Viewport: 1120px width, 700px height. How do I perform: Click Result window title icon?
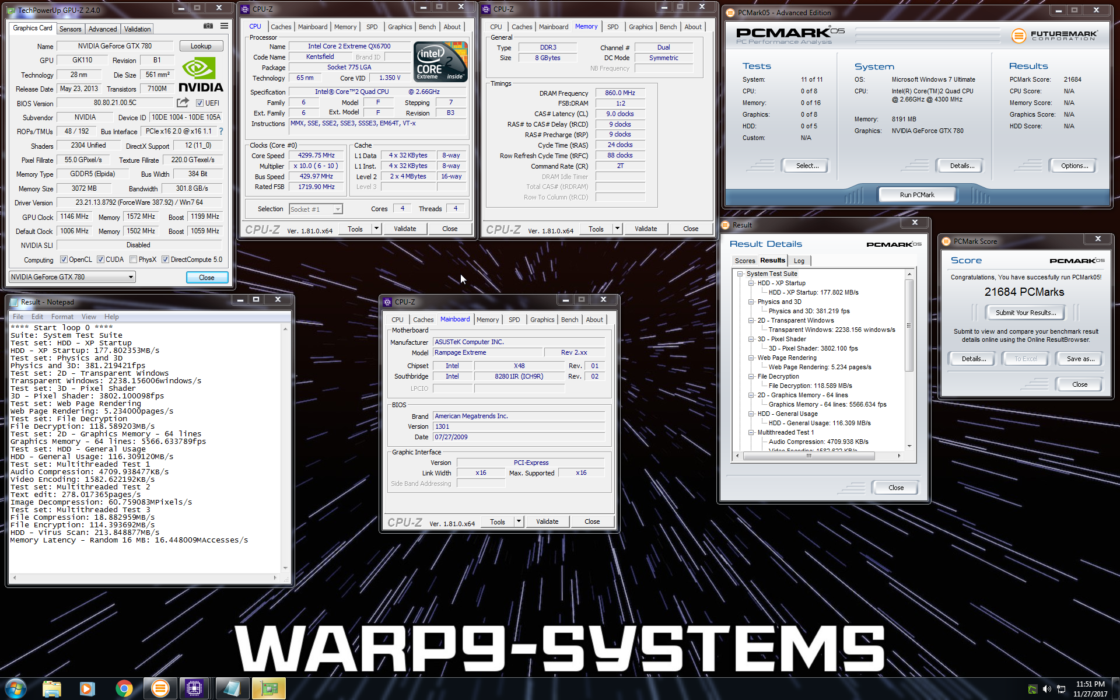(x=725, y=225)
